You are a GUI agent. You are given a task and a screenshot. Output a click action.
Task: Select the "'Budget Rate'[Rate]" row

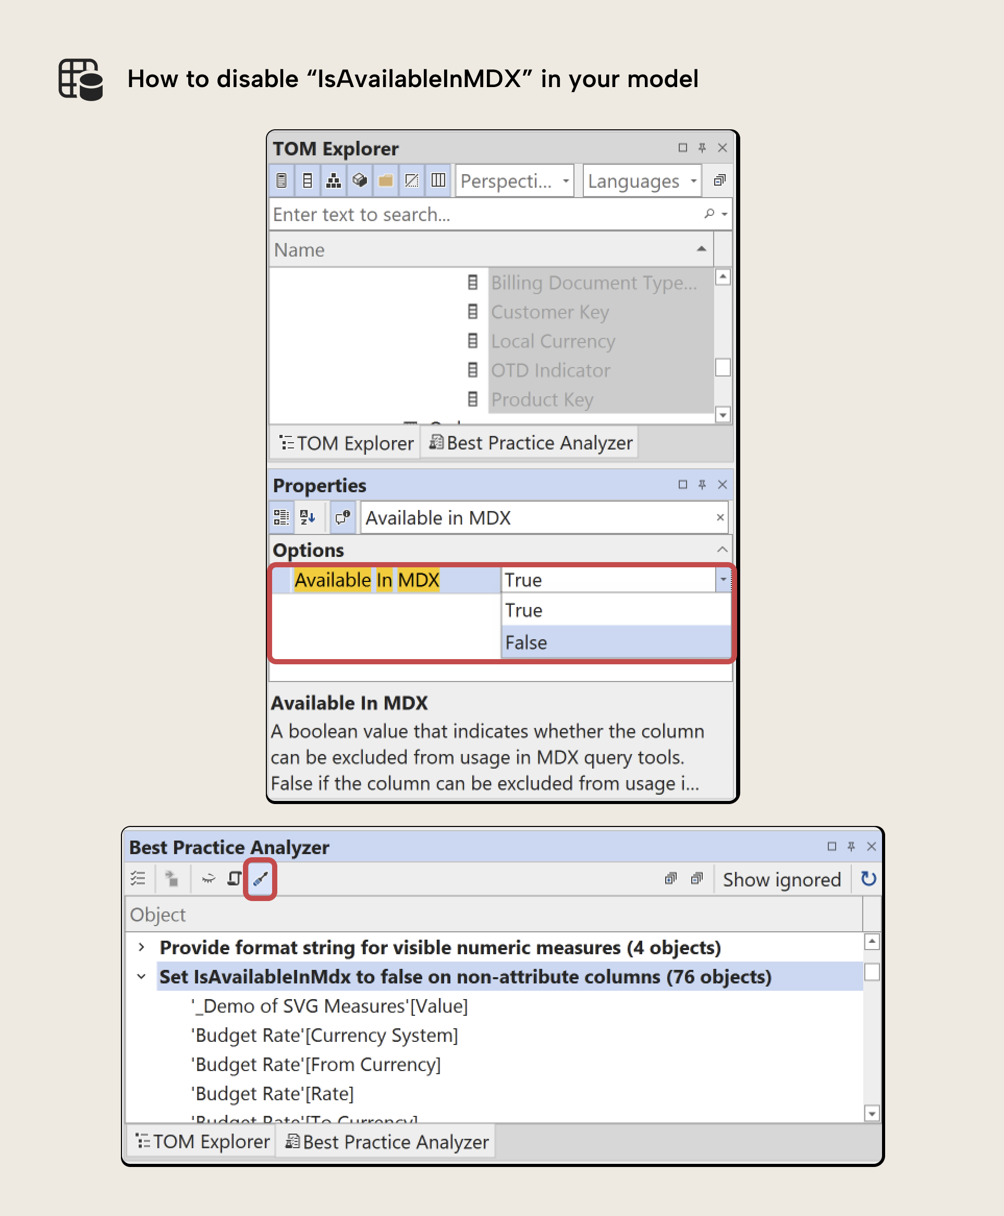pos(273,1094)
